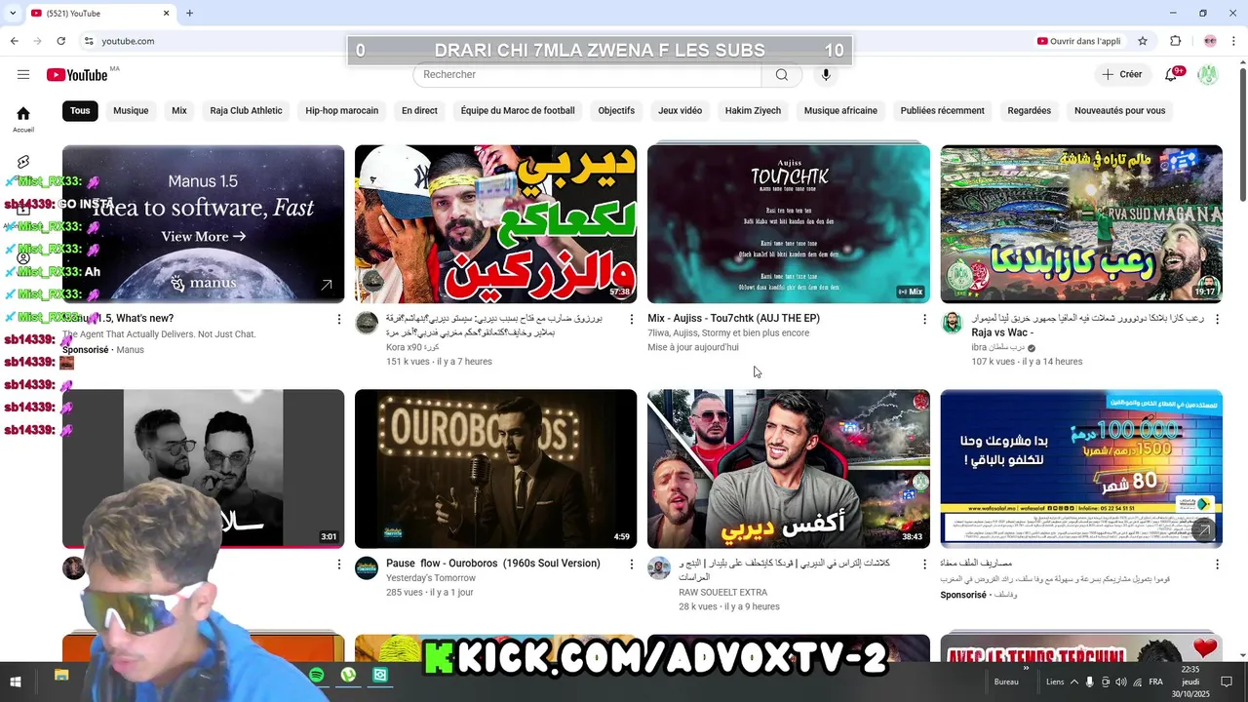Open Spotify from taskbar
The height and width of the screenshot is (702, 1248).
pos(317,676)
